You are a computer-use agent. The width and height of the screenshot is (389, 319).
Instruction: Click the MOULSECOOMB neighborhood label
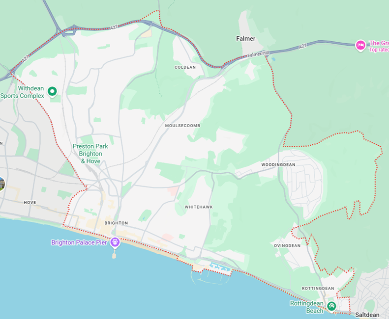coord(182,126)
